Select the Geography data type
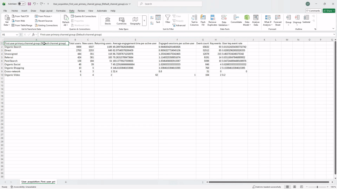 tap(135, 21)
